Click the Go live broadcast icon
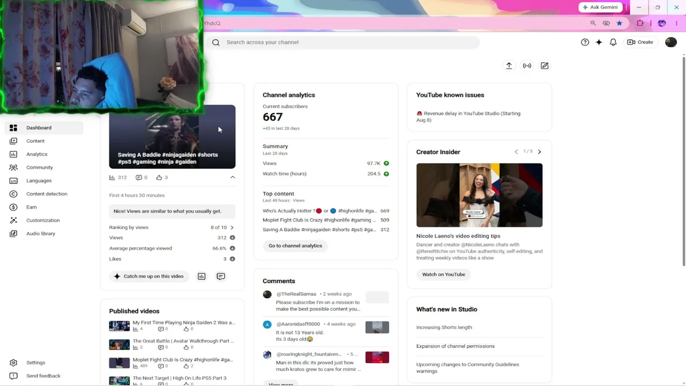 (x=527, y=65)
